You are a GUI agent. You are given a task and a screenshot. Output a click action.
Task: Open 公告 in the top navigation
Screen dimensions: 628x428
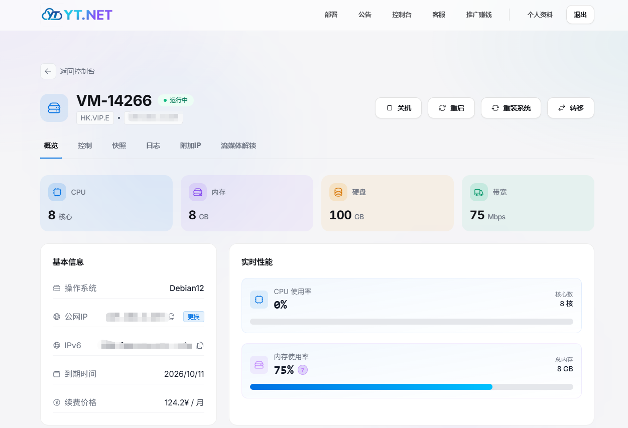[x=365, y=15]
